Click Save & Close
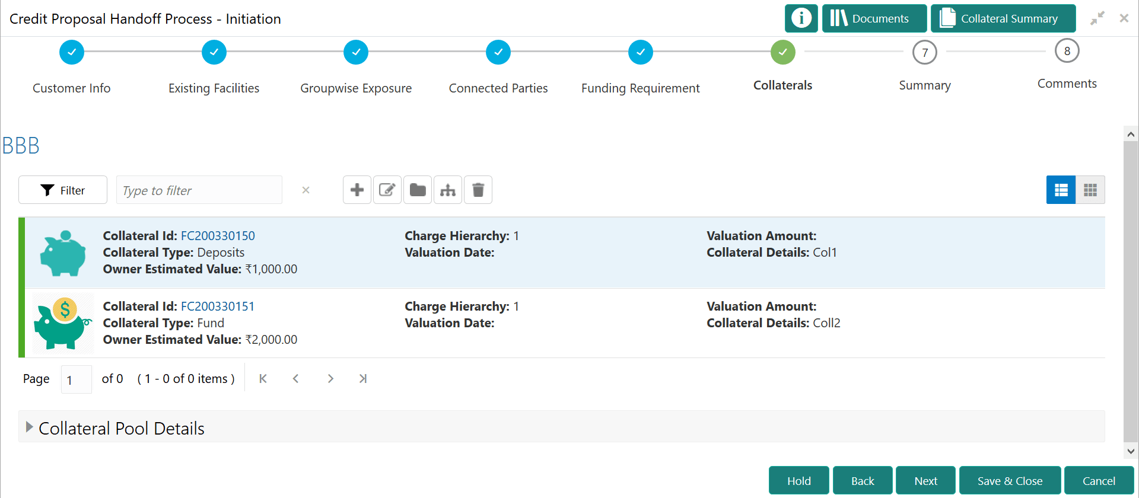1139x498 pixels. 1010,481
